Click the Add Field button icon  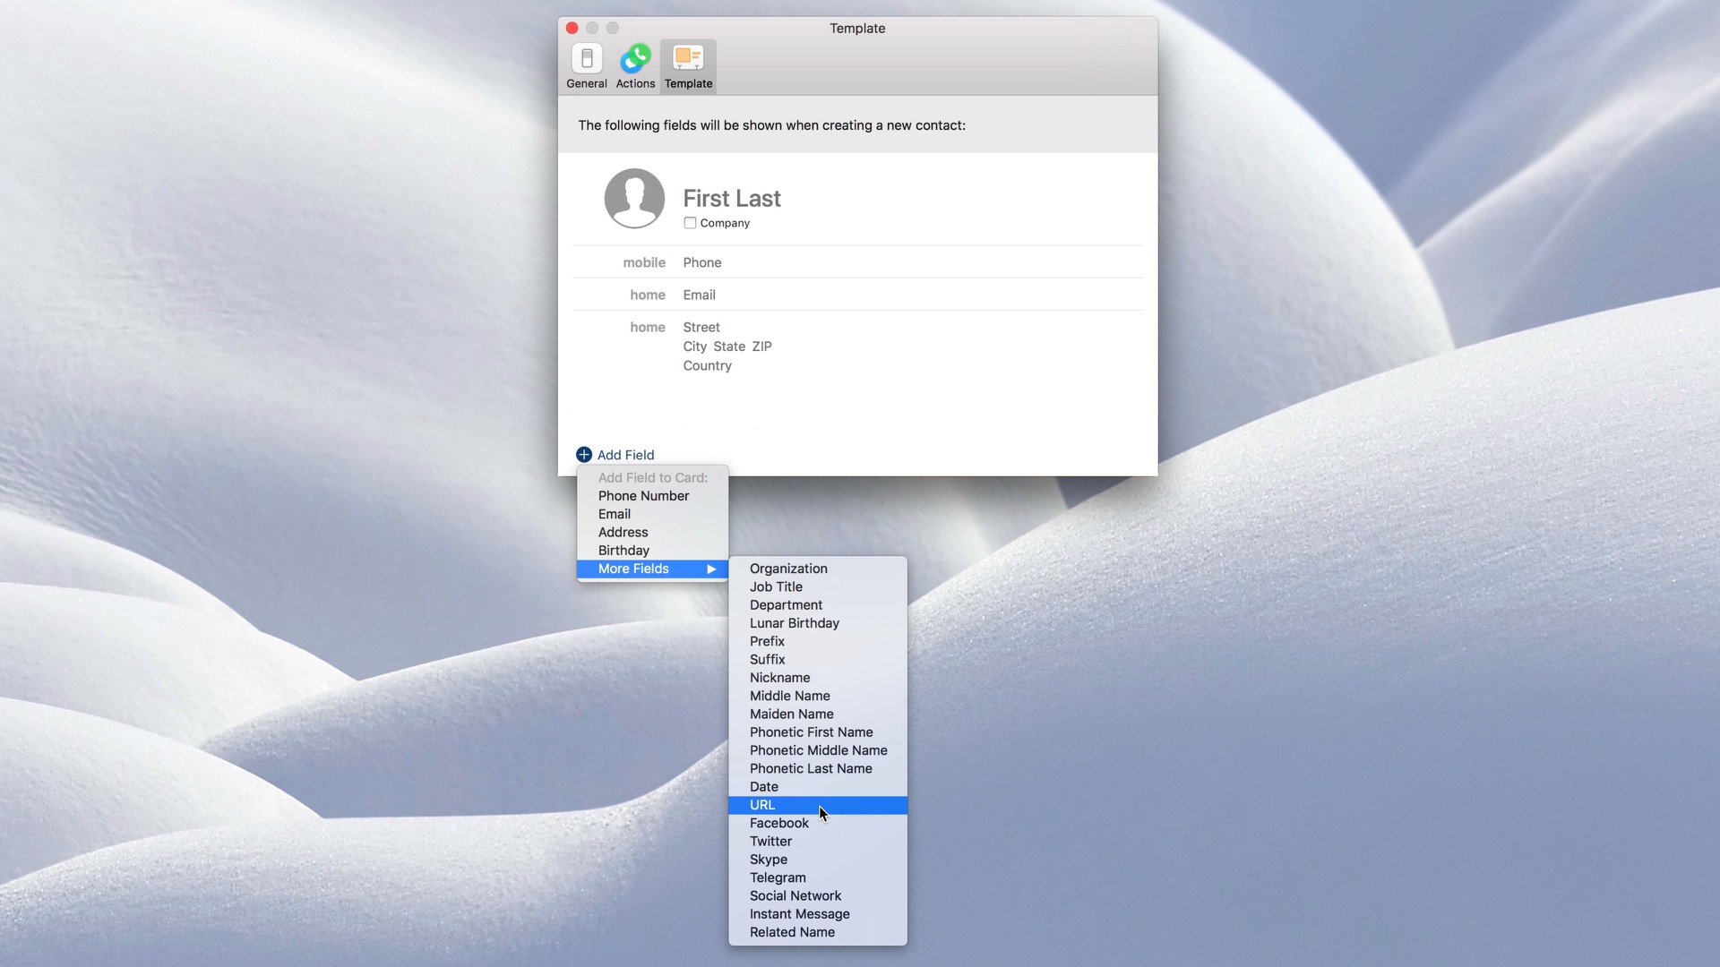tap(582, 455)
